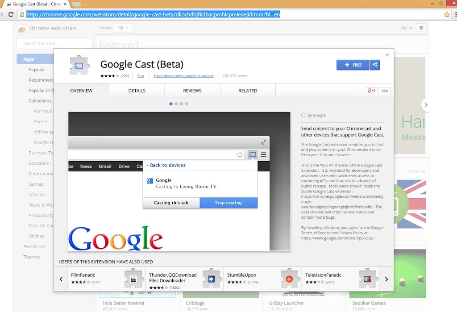Viewport: 457px width, 312px height.
Task: Open from developers.google.com/cast link
Action: [x=183, y=76]
